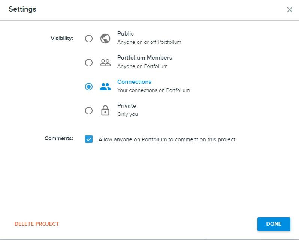The width and height of the screenshot is (299, 240).
Task: Click 'Allow anyone on Portfolium to comment' label
Action: (167, 139)
